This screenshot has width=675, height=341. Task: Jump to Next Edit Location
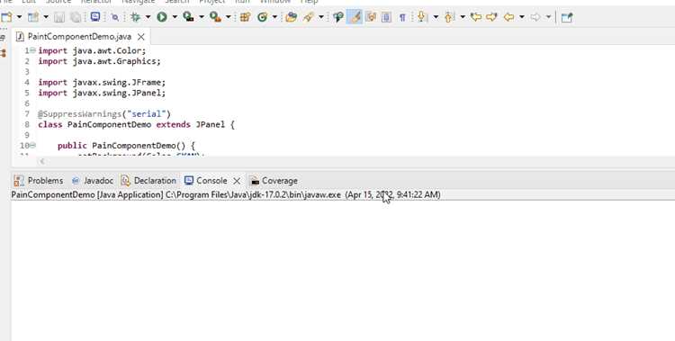(x=491, y=17)
